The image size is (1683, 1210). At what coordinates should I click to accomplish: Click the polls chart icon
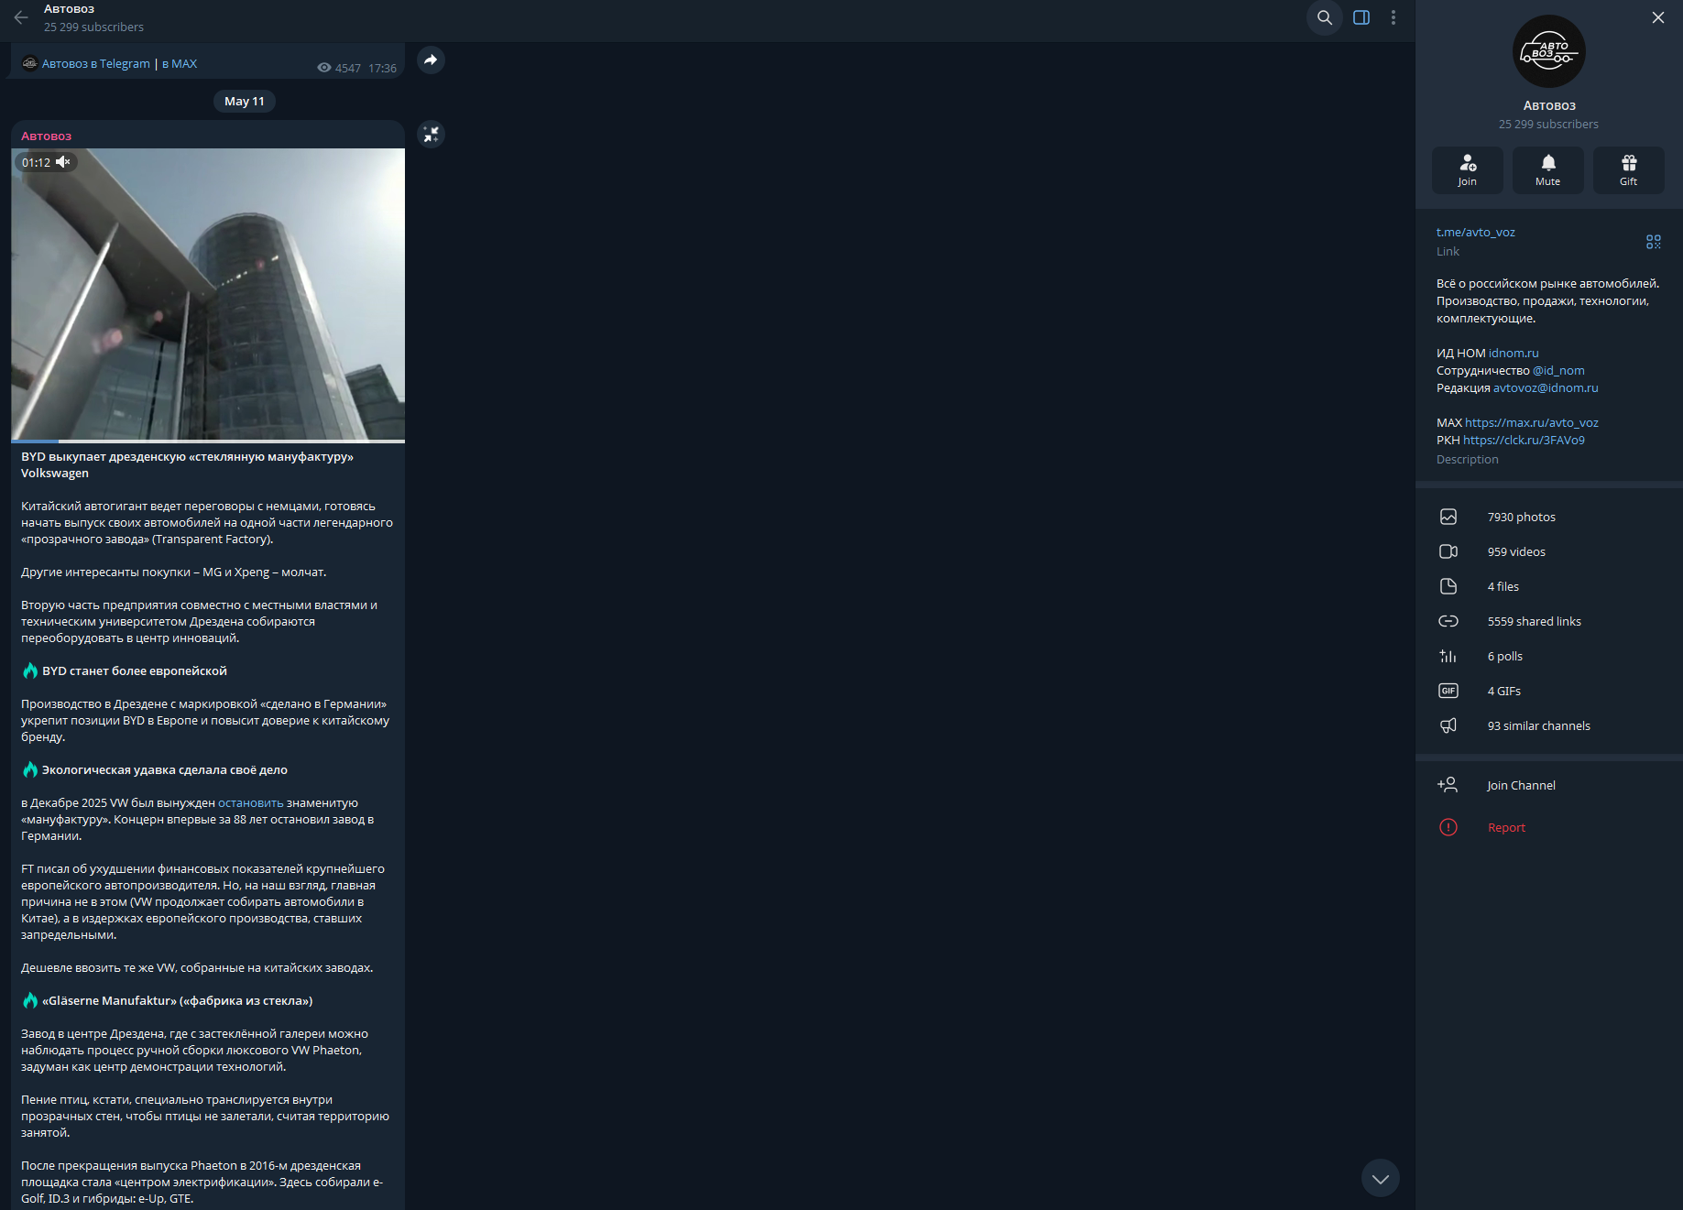1448,657
